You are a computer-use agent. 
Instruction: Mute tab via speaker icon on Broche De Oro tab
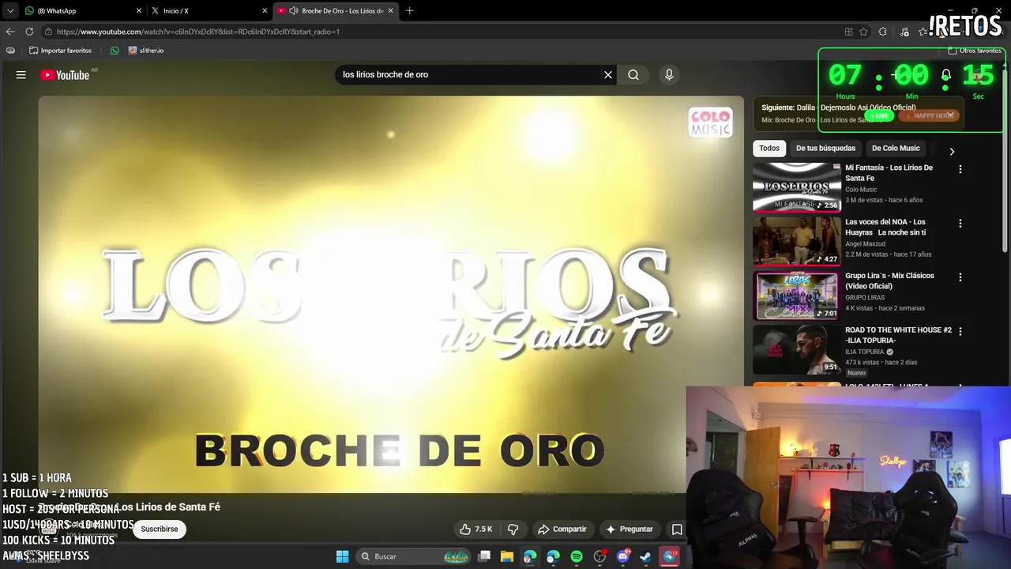click(294, 11)
